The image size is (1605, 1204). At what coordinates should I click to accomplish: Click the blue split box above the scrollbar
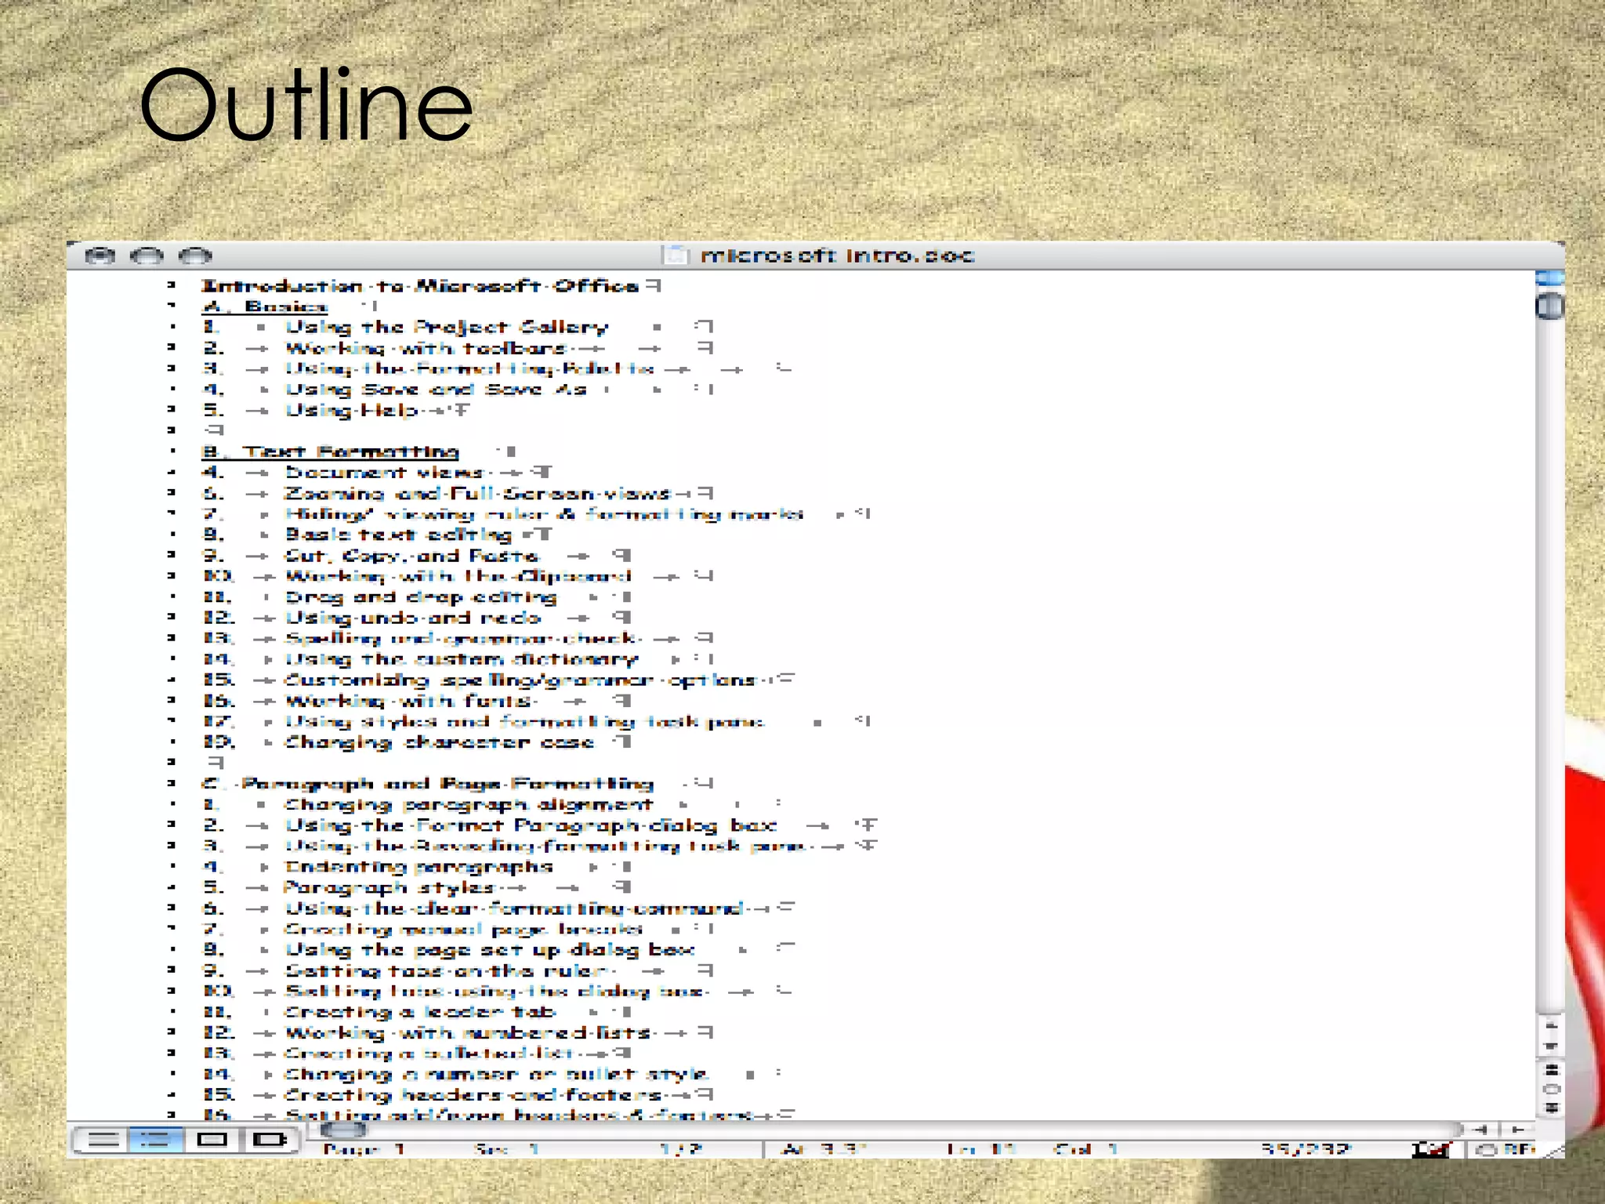tap(1549, 277)
